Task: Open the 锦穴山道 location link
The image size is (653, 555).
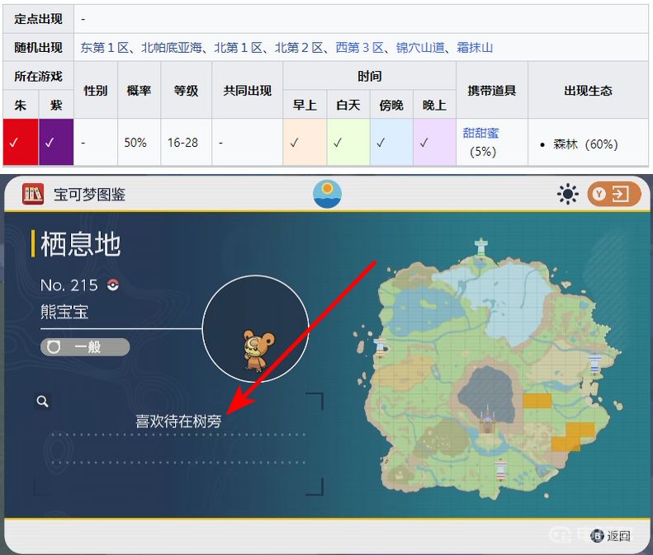Action: tap(420, 48)
